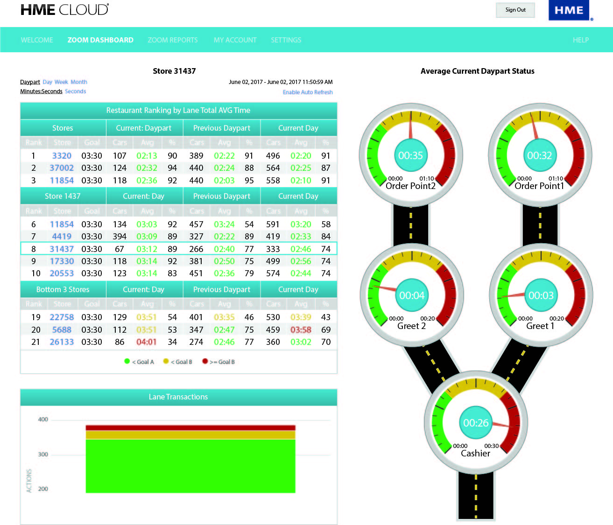Open store 17330 link

point(62,261)
